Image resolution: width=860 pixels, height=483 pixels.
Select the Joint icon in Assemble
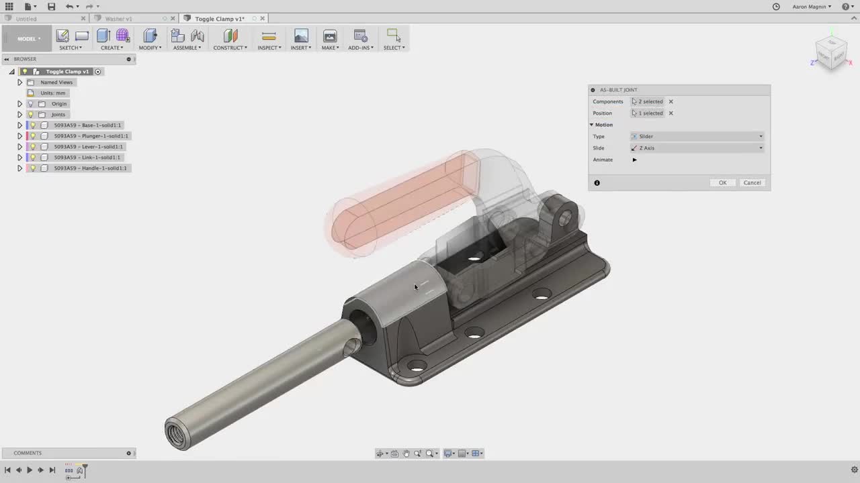198,36
